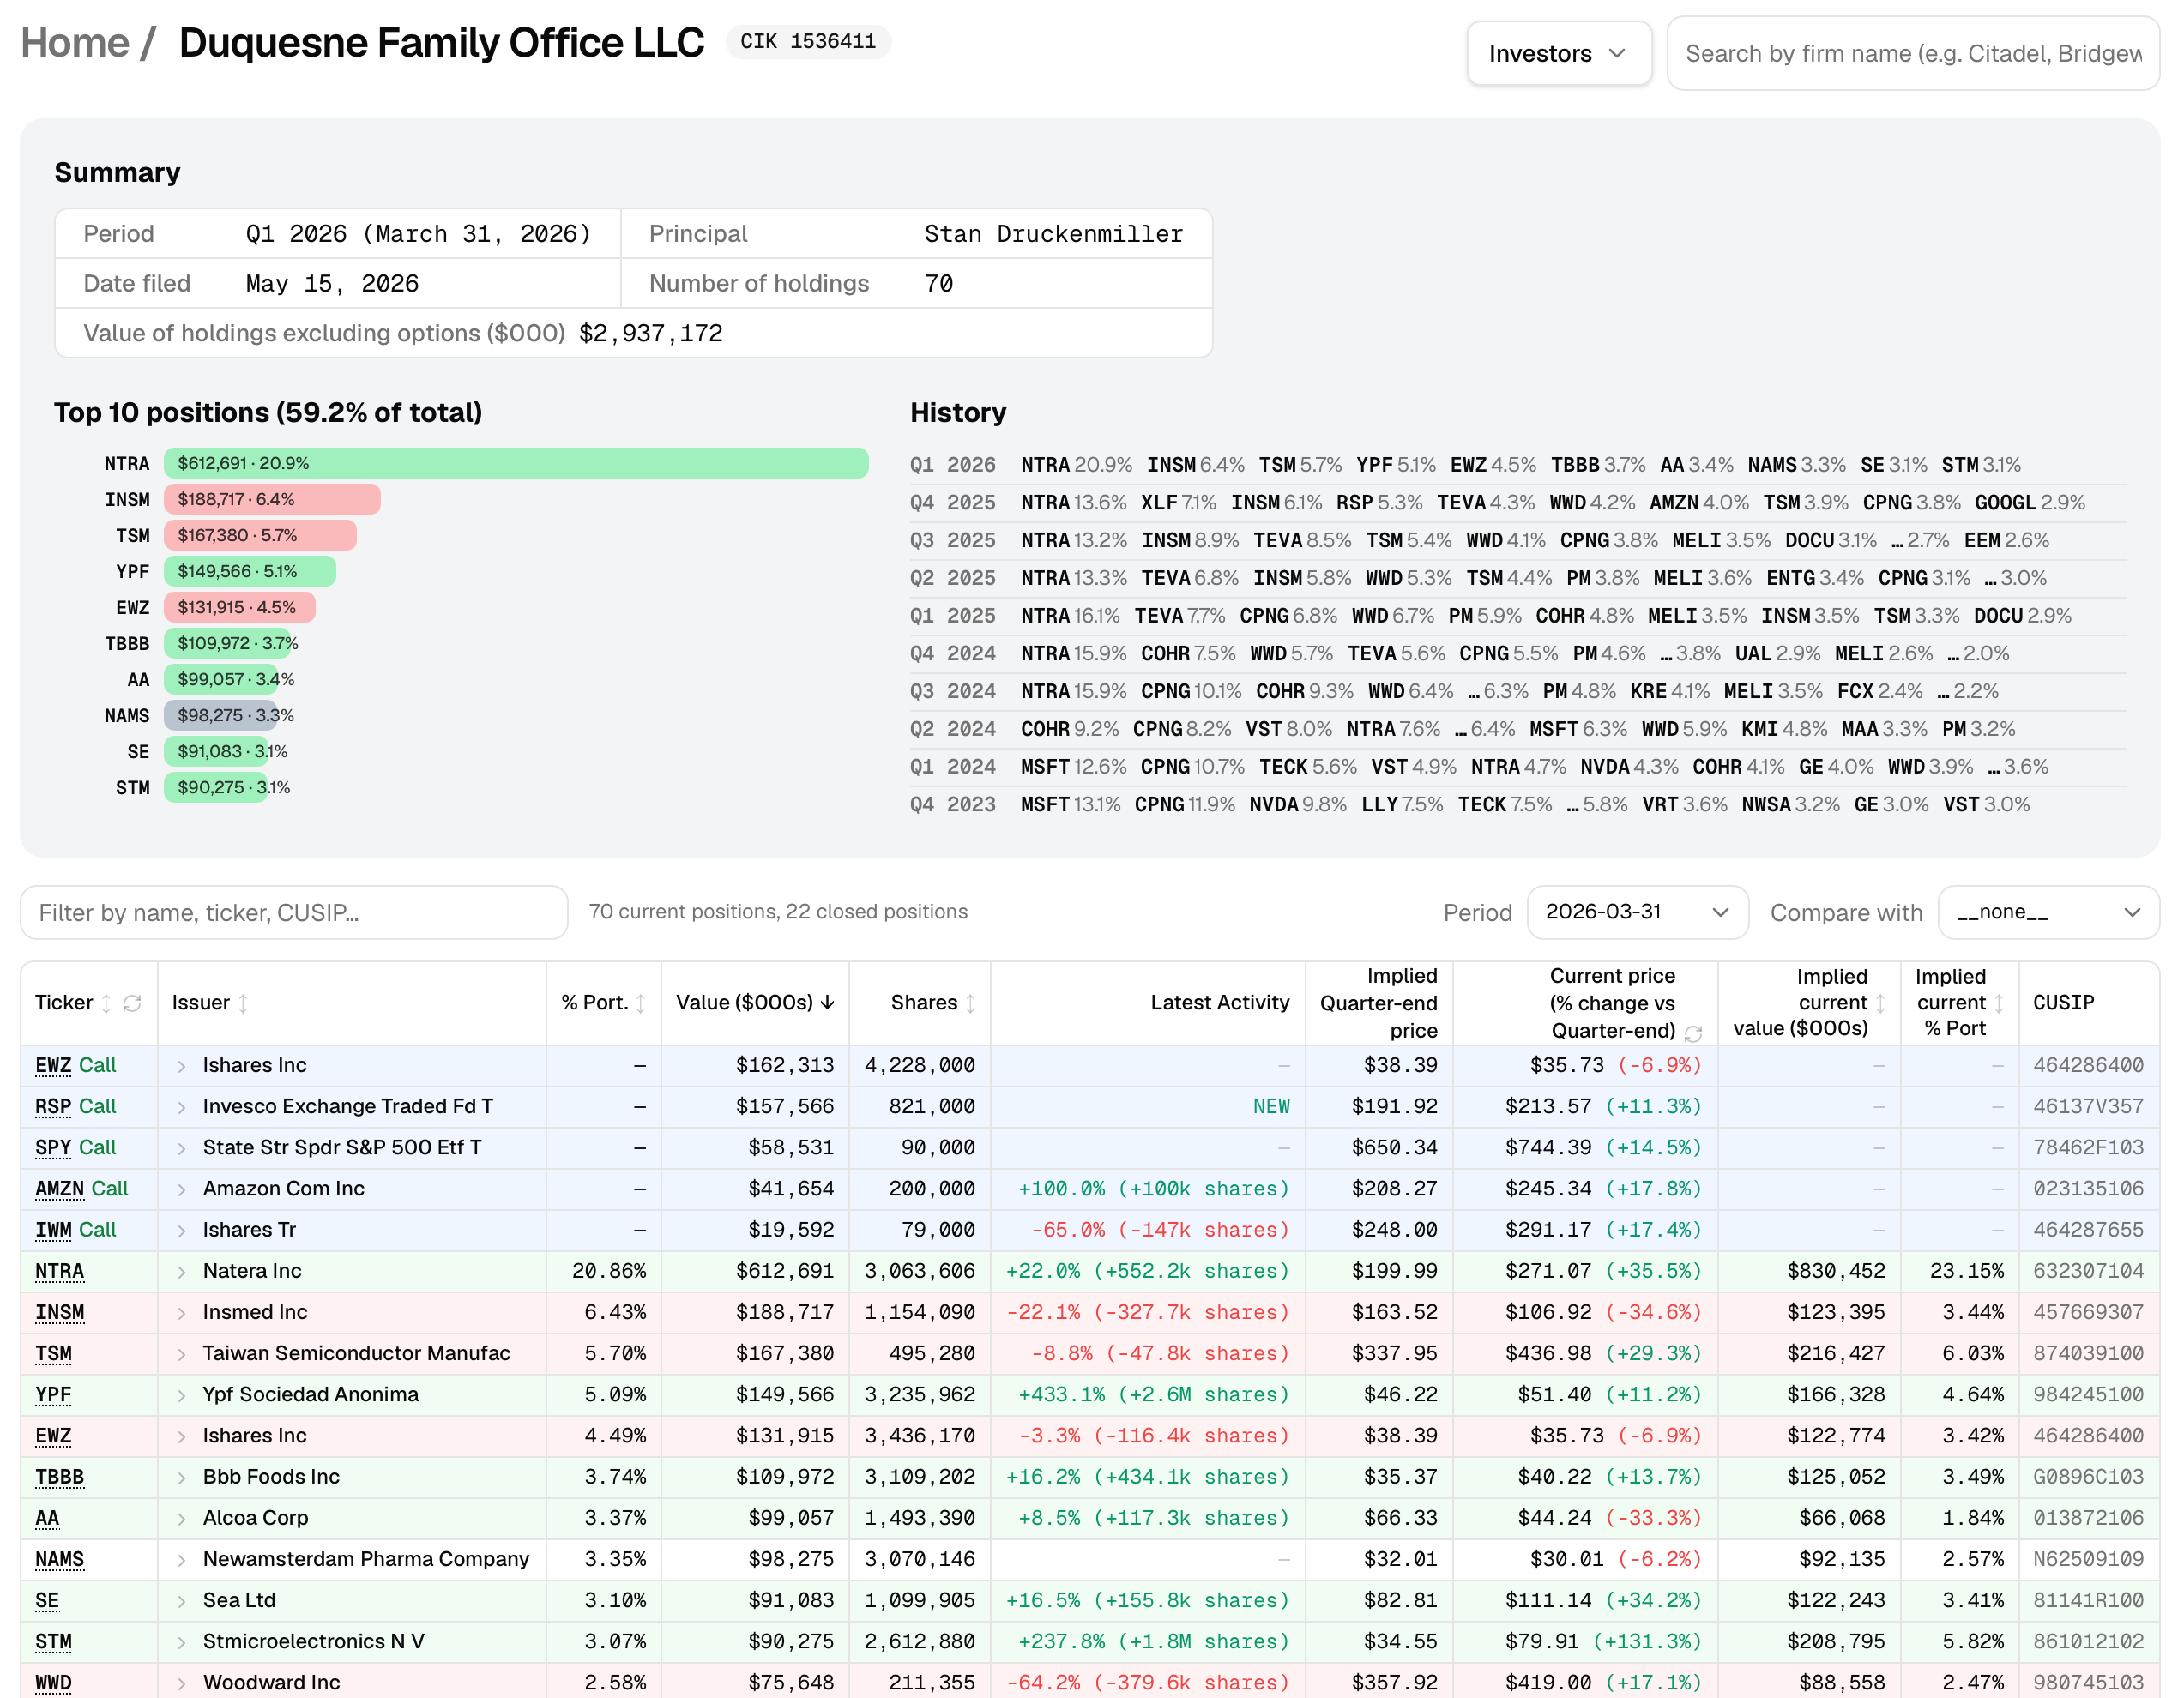2184x1698 pixels.
Task: Click the NTRA green bar in Top 10
Action: tap(516, 463)
